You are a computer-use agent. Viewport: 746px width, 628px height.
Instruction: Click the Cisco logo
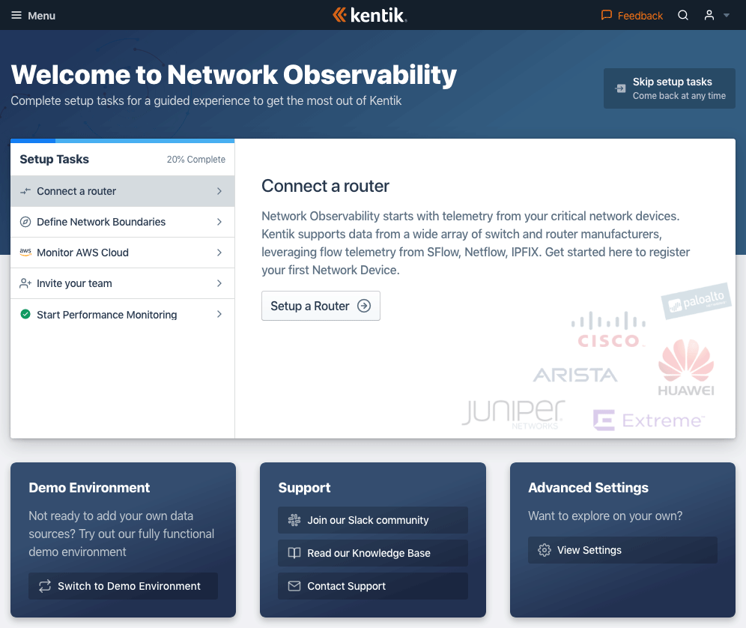[607, 331]
